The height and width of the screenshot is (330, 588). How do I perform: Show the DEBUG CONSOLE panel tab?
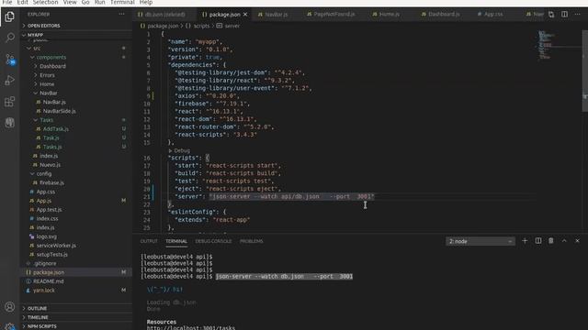pyautogui.click(x=213, y=241)
